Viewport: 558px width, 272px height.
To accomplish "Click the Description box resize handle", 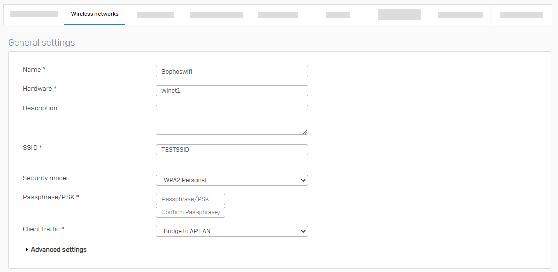I will click(305, 132).
